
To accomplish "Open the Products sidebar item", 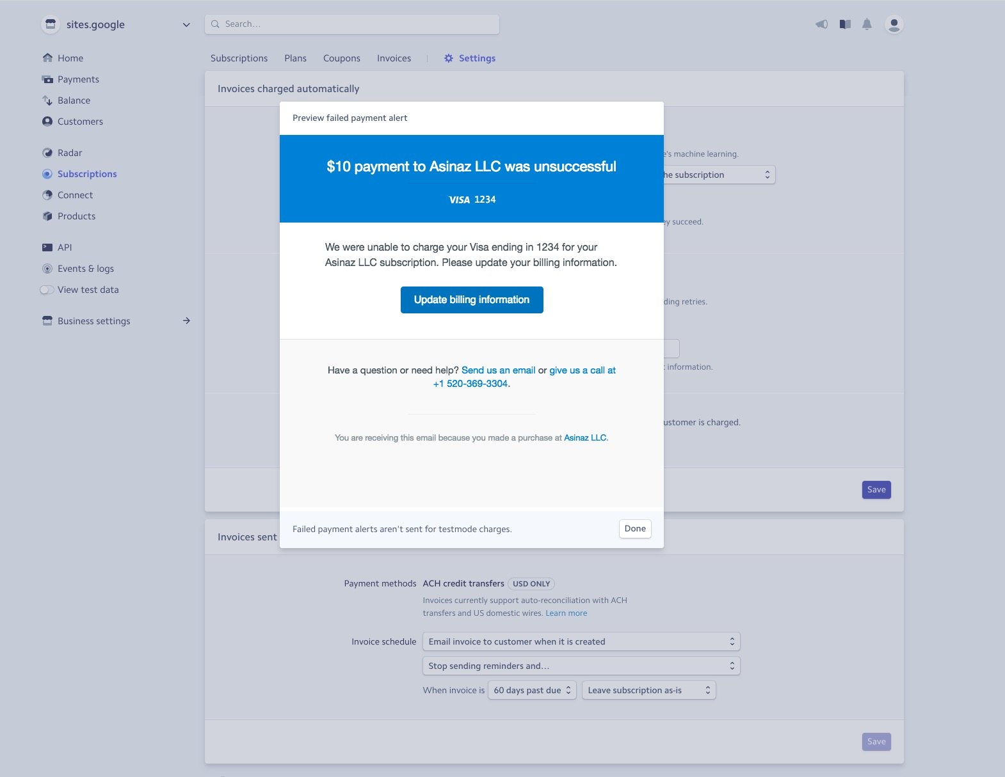I will 76,216.
